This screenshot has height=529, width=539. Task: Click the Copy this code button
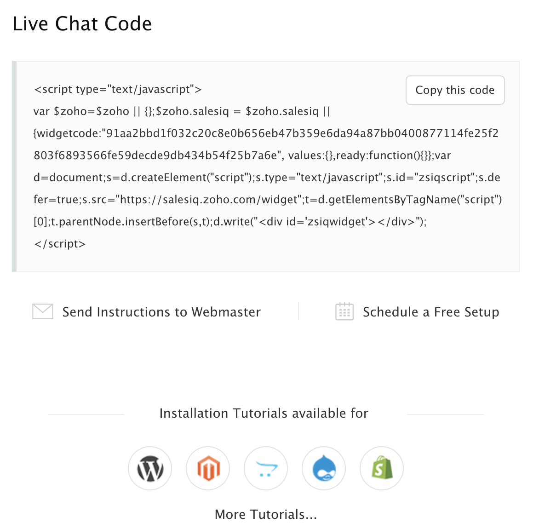click(455, 90)
